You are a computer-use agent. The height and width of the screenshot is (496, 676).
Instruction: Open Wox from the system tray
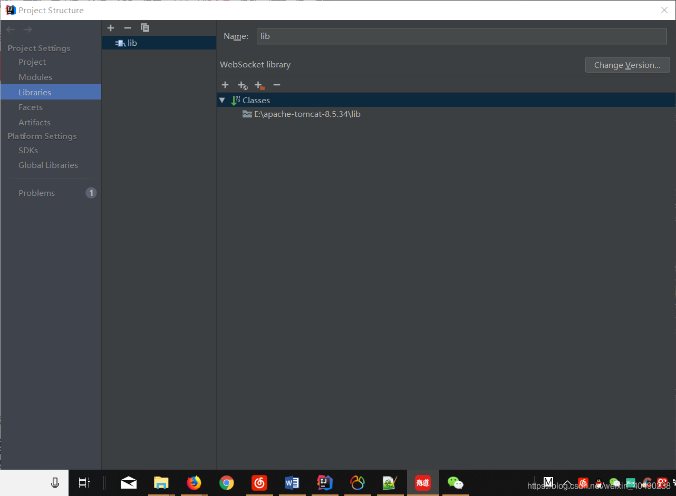(x=631, y=482)
